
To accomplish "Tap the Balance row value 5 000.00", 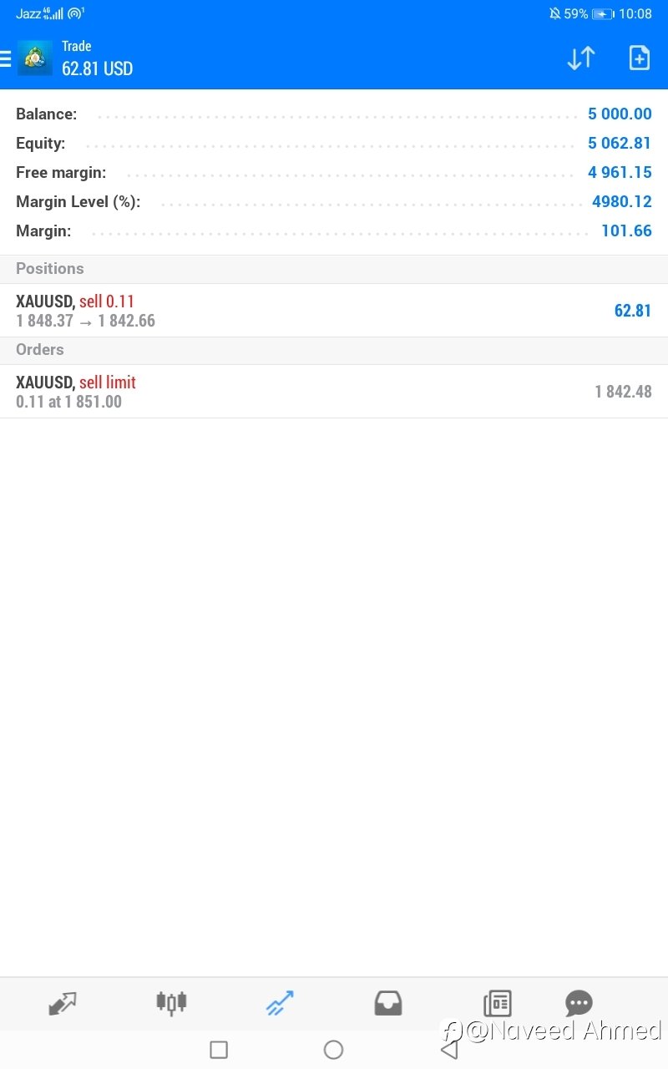I will (620, 114).
